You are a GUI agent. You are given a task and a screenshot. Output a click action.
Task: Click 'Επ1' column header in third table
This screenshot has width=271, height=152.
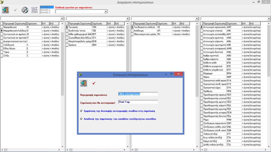pos(176,23)
